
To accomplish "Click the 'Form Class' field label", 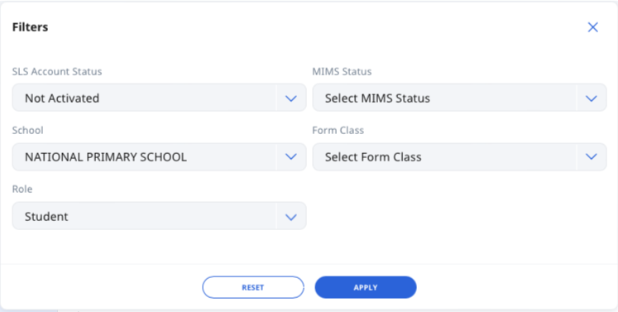I will point(338,130).
